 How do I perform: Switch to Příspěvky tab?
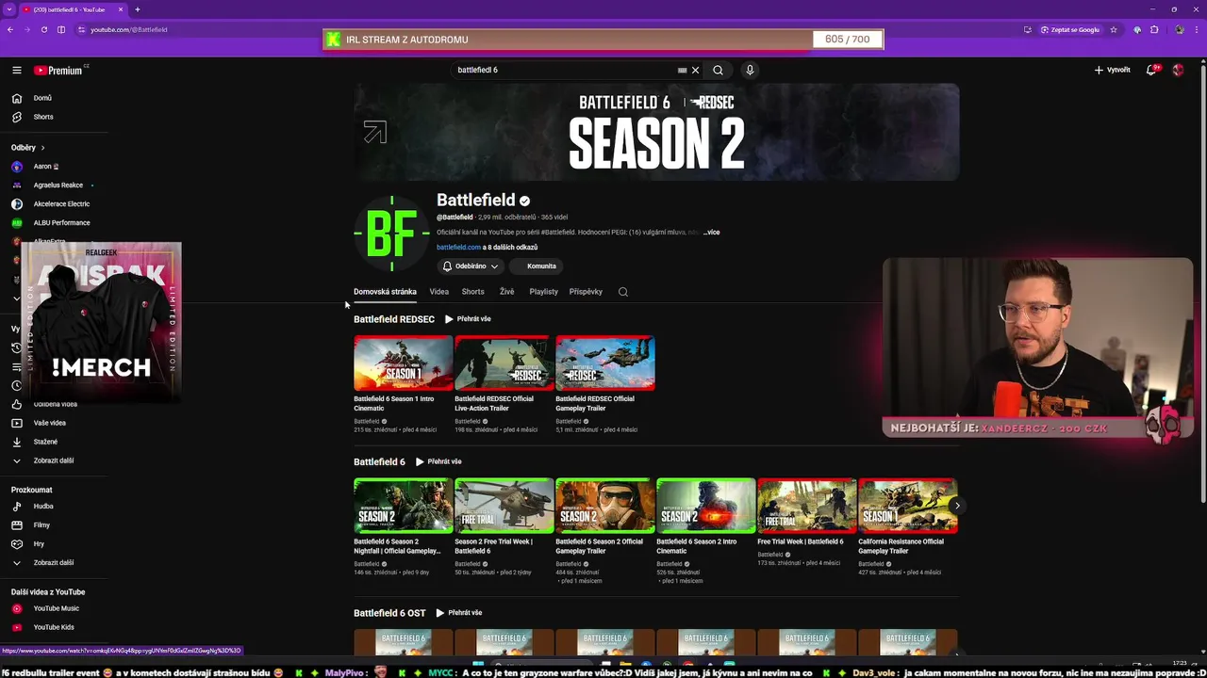pos(586,292)
